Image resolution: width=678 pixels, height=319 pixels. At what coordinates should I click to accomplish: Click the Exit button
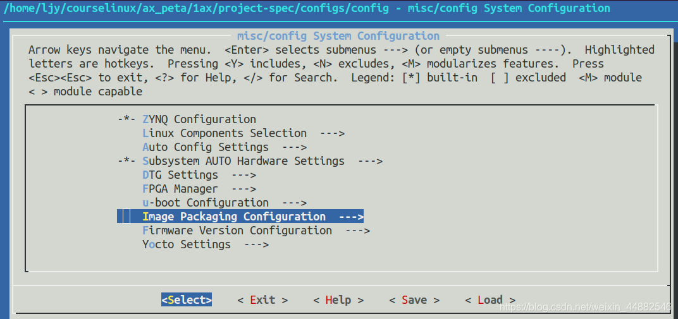[262, 299]
